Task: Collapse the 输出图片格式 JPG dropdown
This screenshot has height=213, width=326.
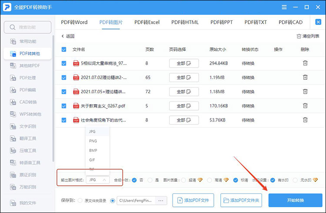Action: 98,180
